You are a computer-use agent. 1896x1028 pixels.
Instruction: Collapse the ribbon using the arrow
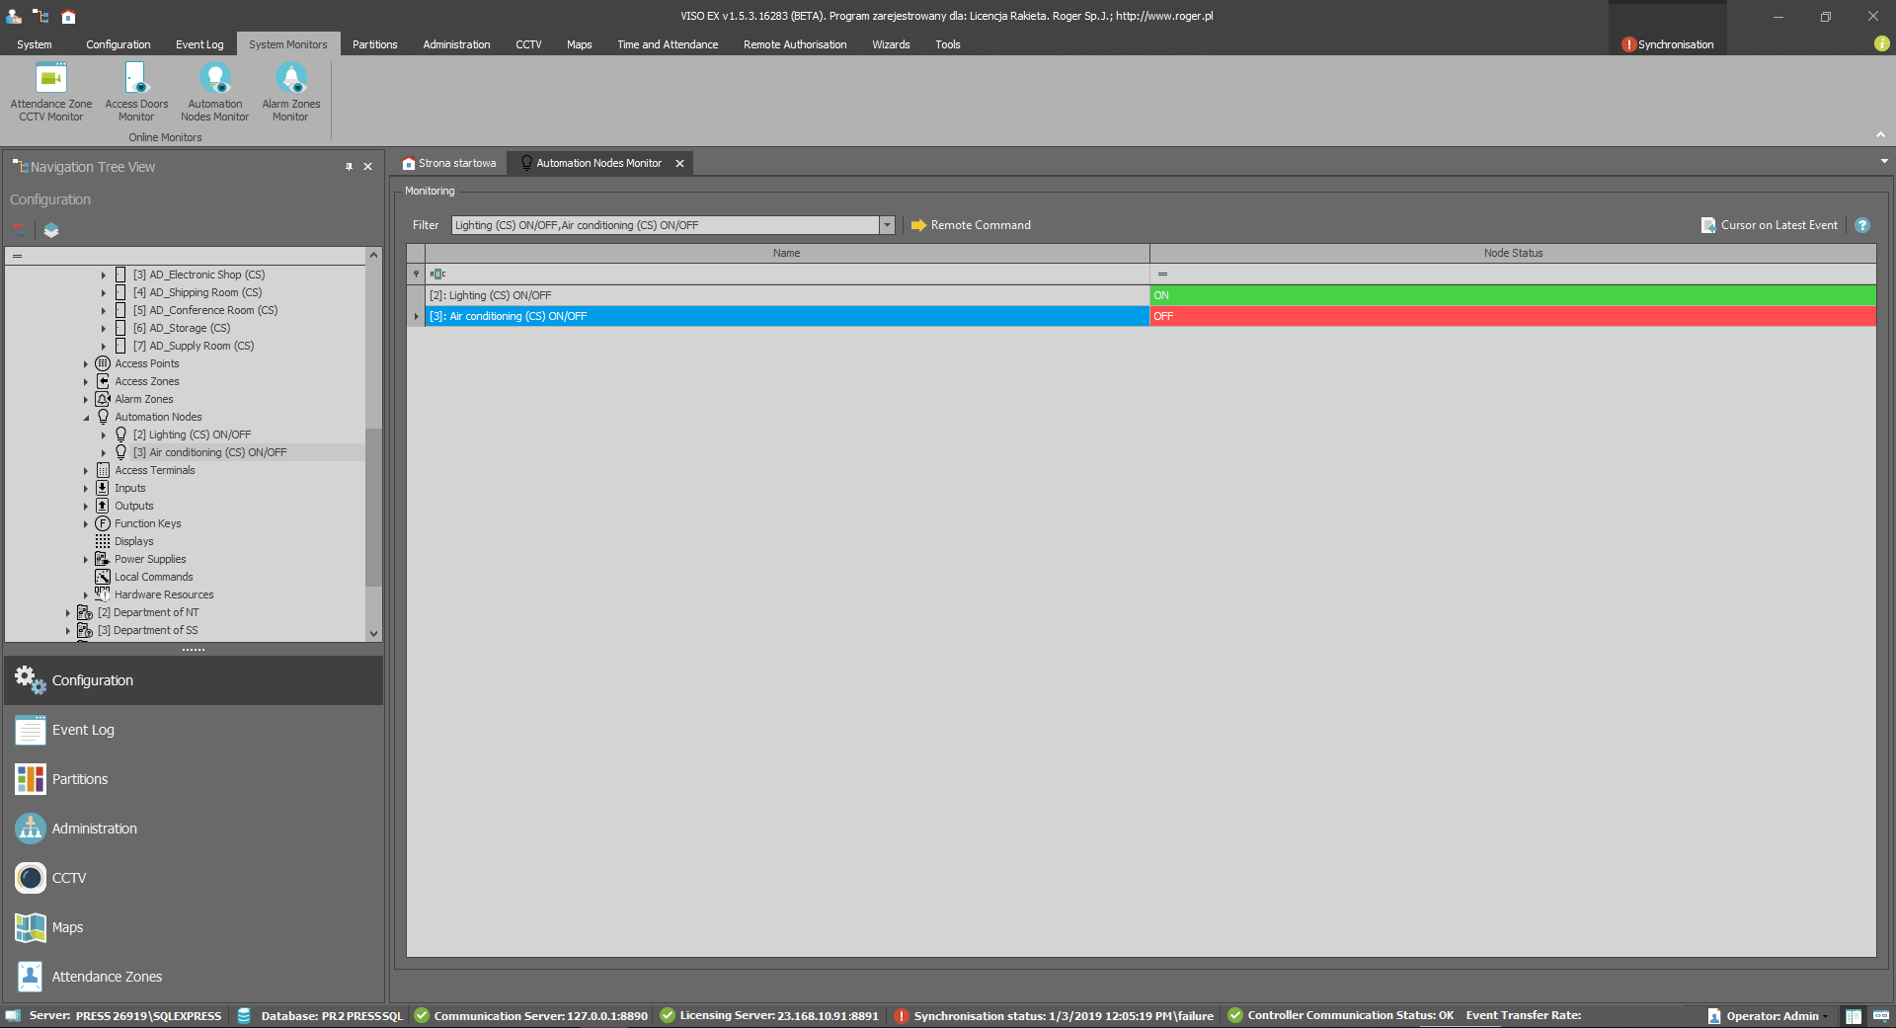click(1880, 134)
